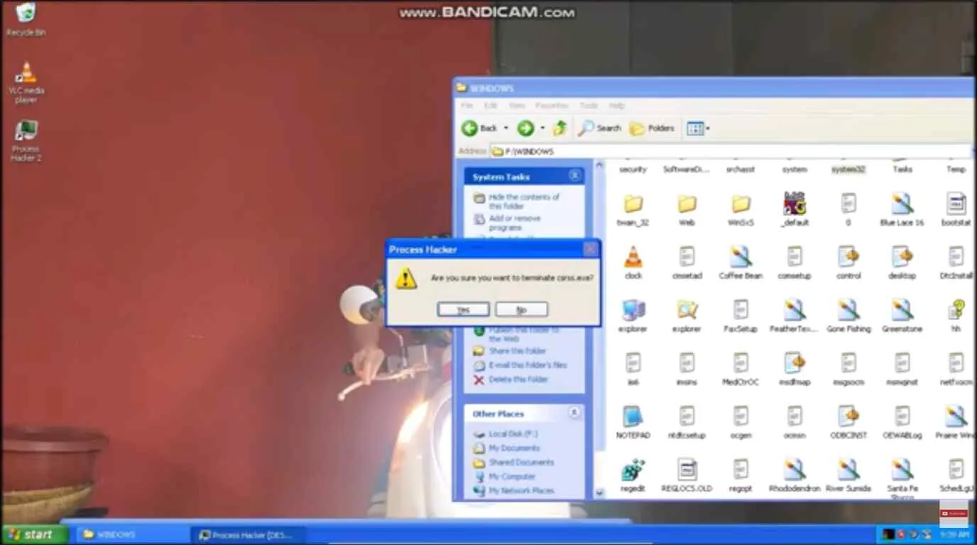Screen dimensions: 977x545
Task: Select the clock file with cone icon
Action: tap(633, 263)
